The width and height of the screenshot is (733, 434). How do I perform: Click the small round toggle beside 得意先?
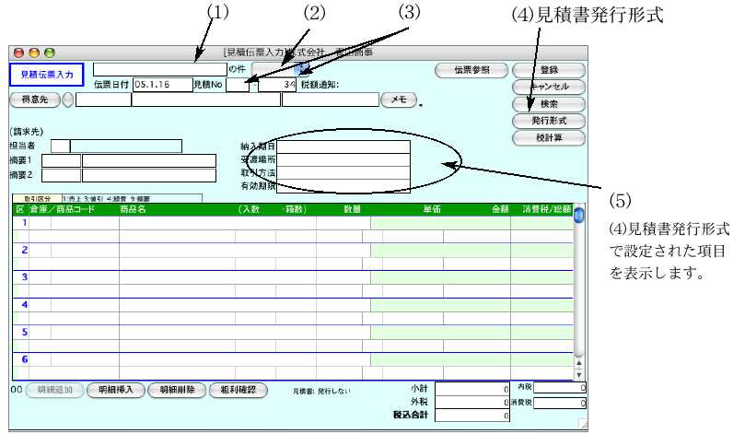66,100
